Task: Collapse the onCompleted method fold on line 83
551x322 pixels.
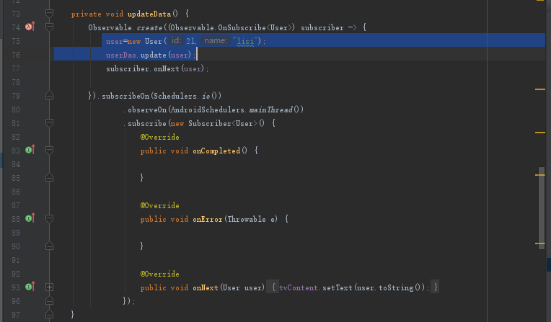Action: coord(49,151)
